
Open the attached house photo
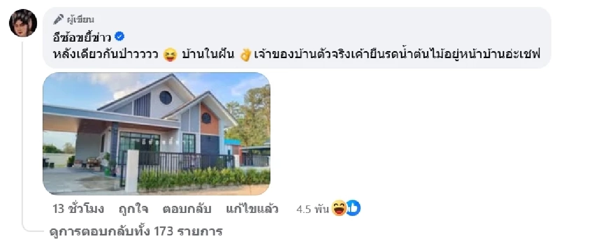(156, 134)
